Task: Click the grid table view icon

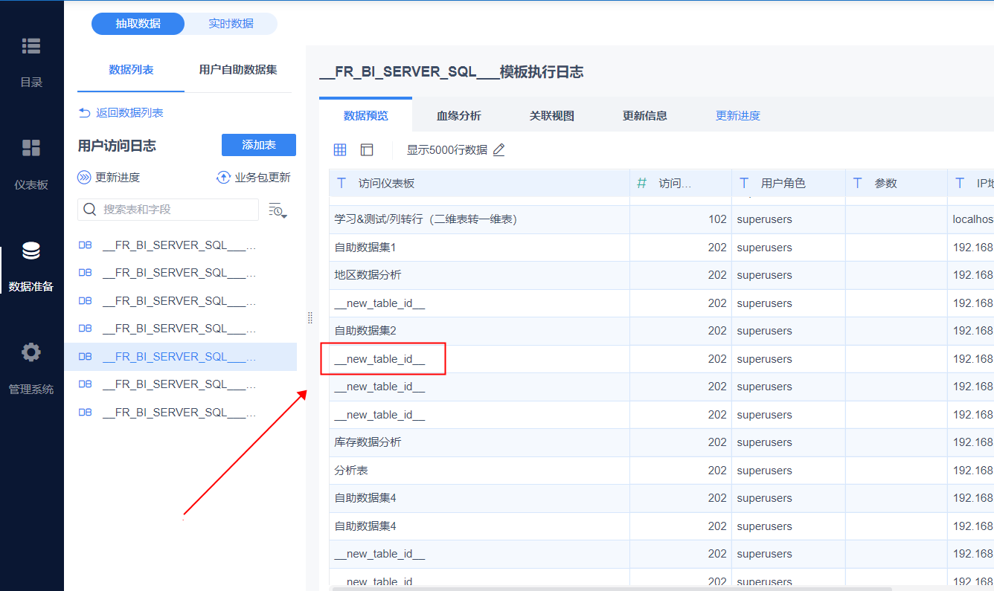Action: (x=340, y=150)
